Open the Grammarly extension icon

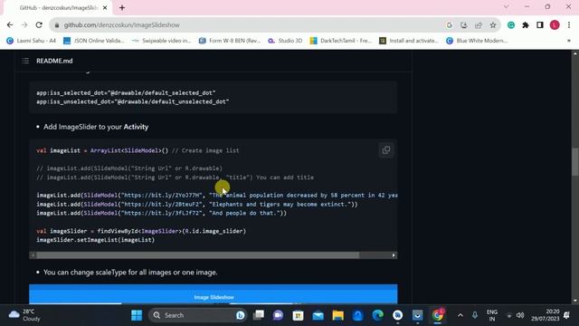click(x=511, y=25)
